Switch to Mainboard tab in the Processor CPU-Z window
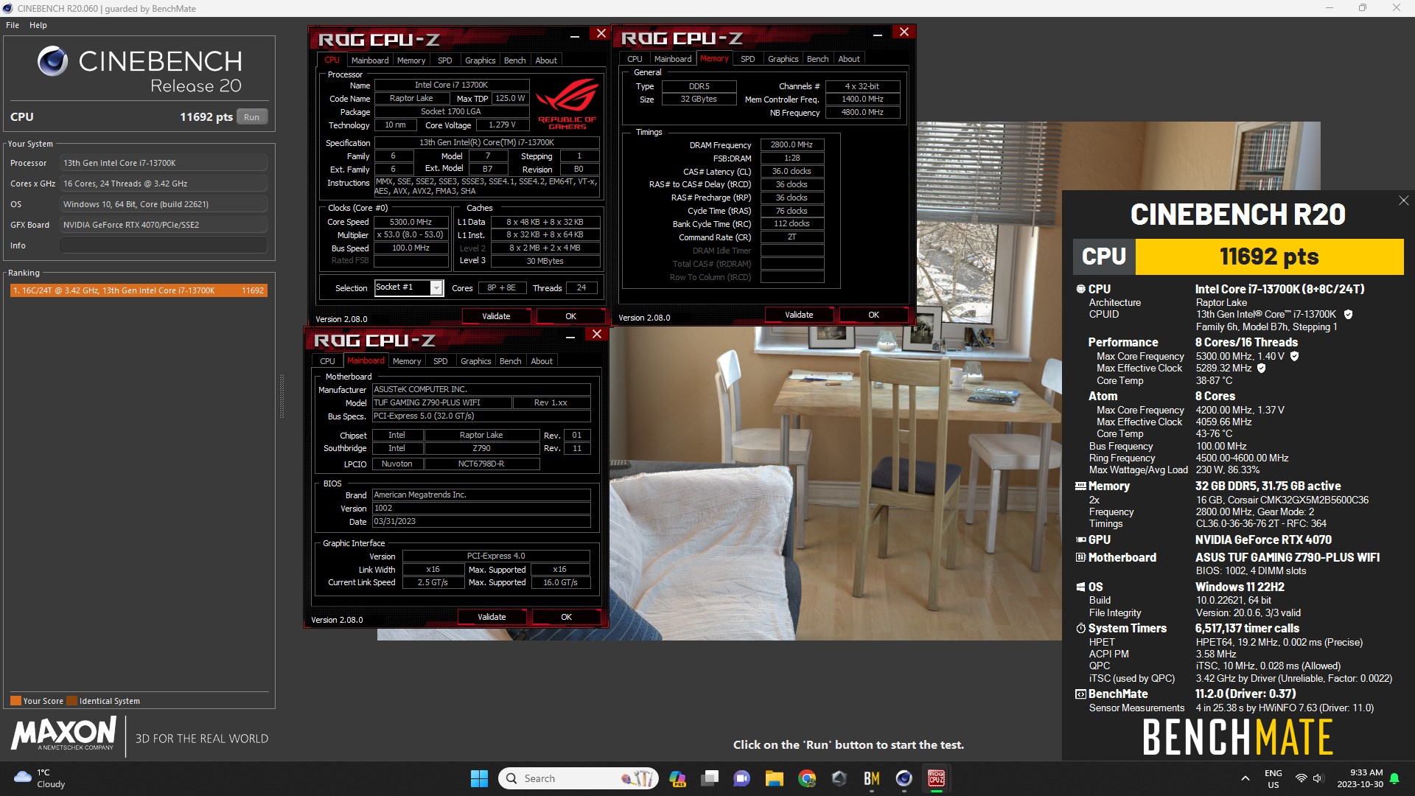The width and height of the screenshot is (1415, 796). pos(370,60)
